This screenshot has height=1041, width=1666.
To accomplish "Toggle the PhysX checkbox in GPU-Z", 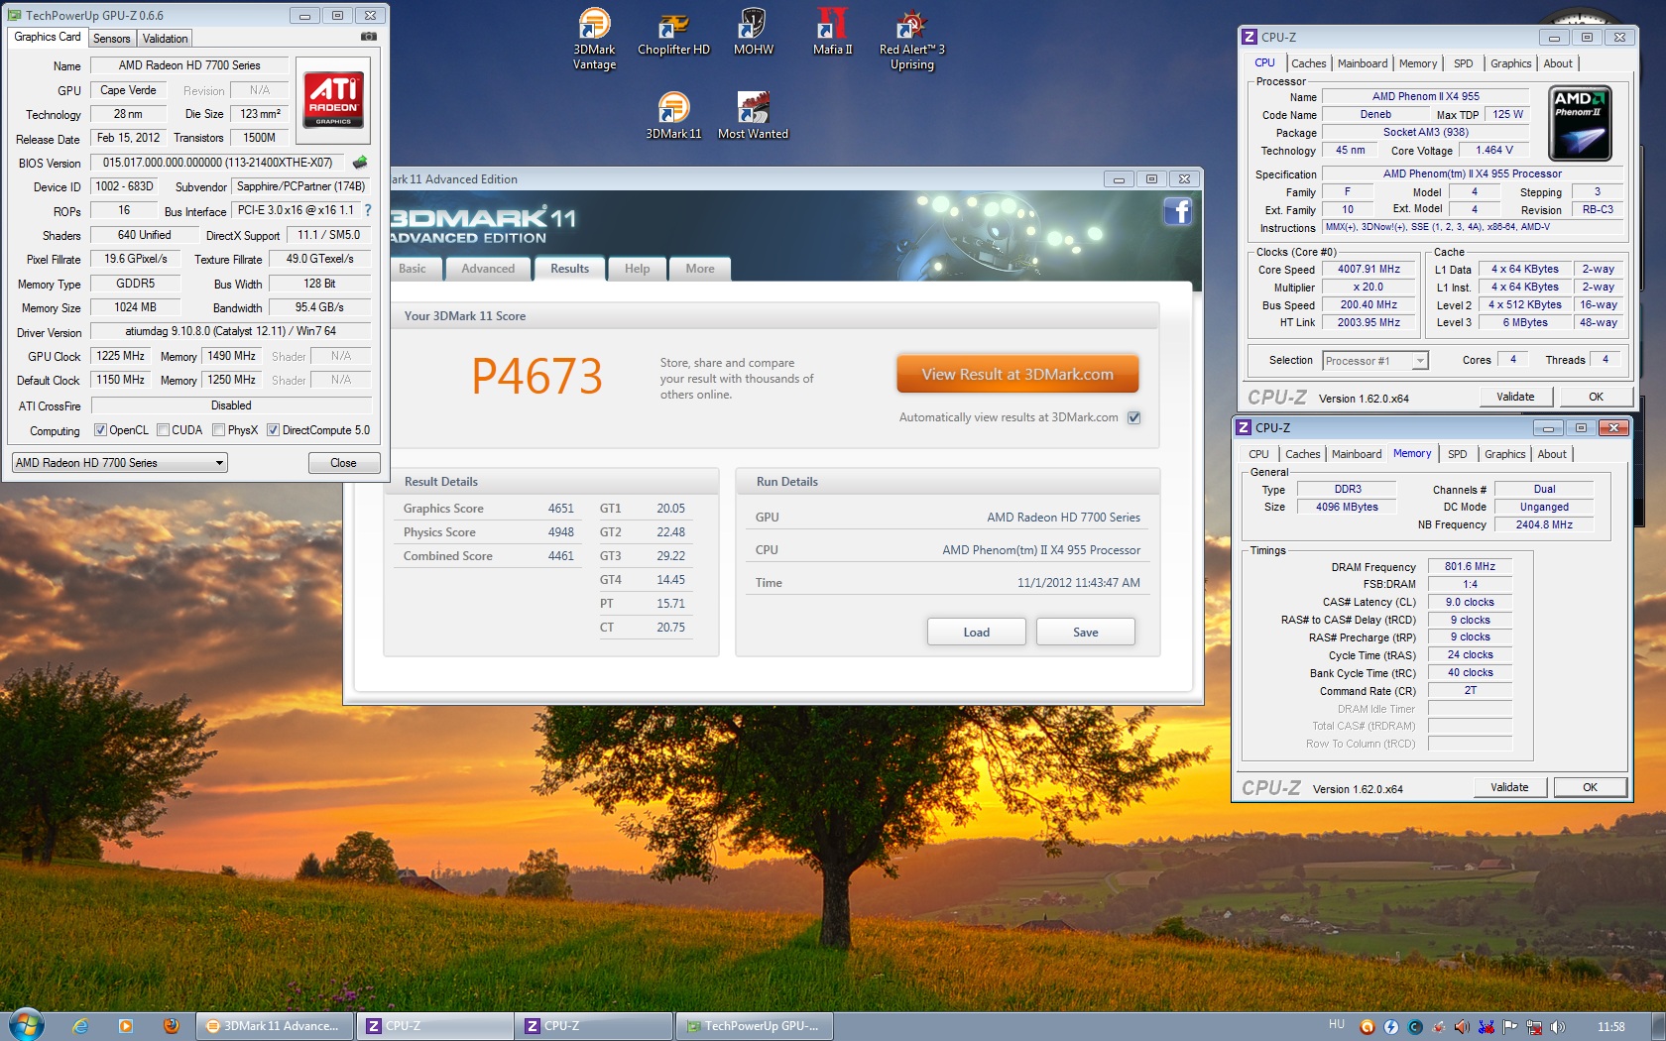I will 218,430.
